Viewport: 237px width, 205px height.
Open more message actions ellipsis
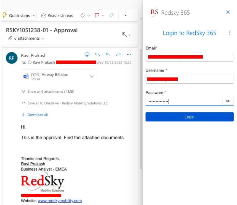129,54
